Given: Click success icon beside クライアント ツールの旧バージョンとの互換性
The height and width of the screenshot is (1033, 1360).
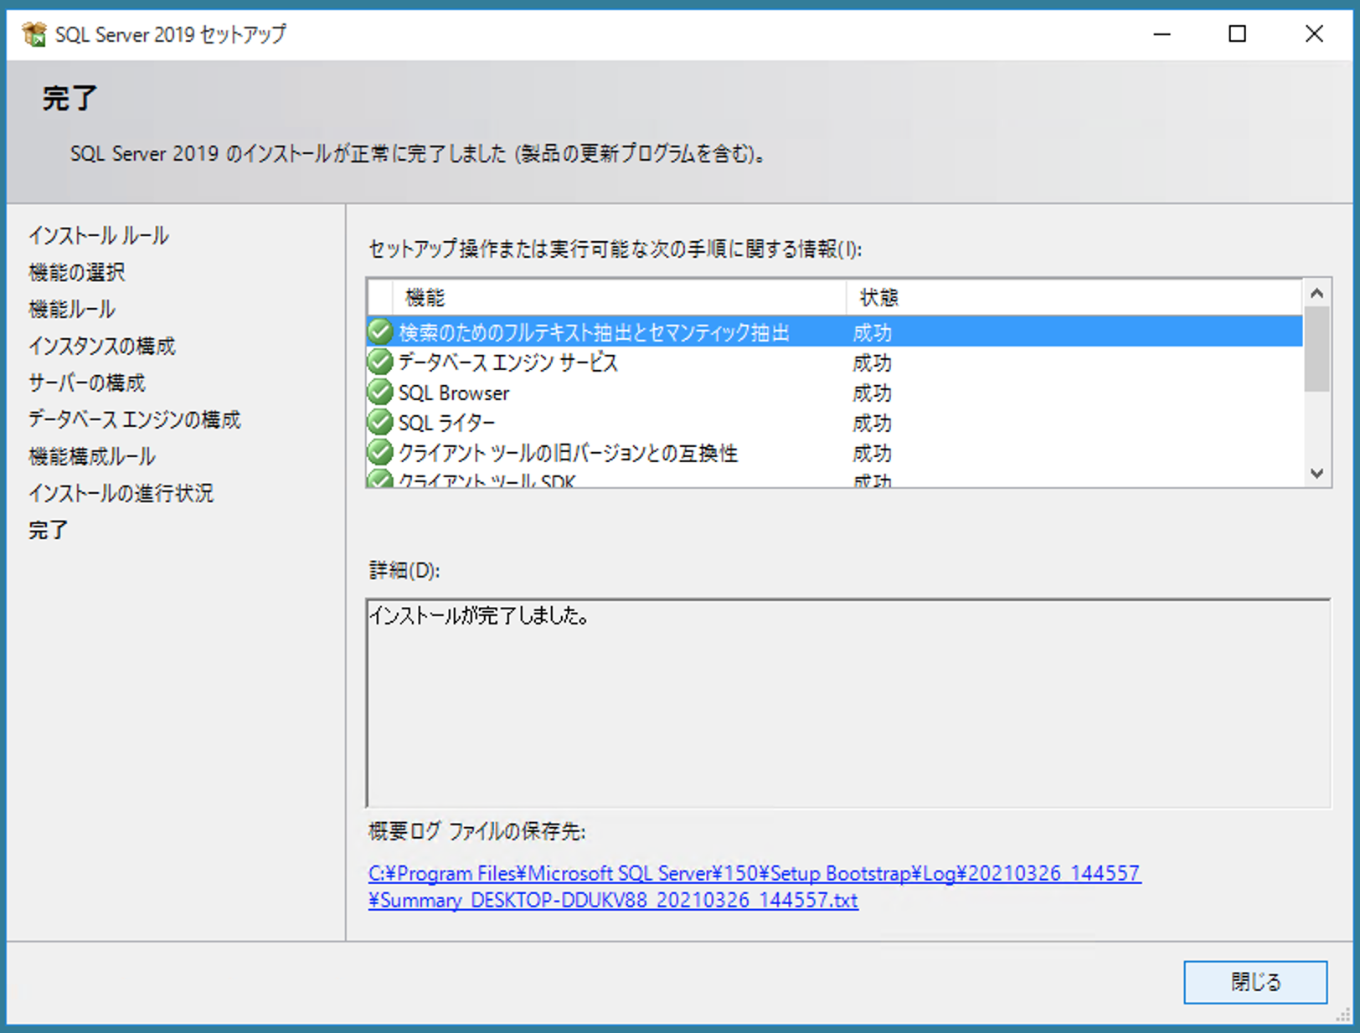Looking at the screenshot, I should (x=380, y=453).
